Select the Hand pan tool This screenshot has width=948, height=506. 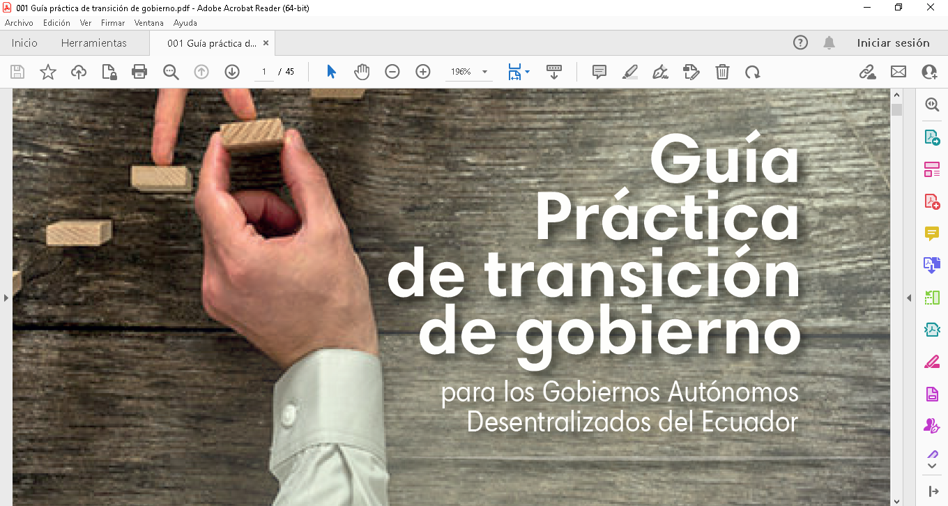point(362,72)
